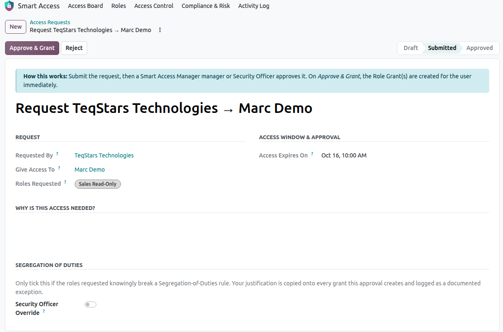Click the Give Access To field label

(x=35, y=170)
